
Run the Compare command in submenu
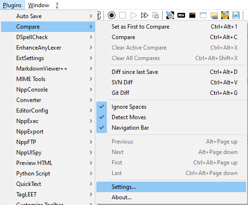pos(171,37)
